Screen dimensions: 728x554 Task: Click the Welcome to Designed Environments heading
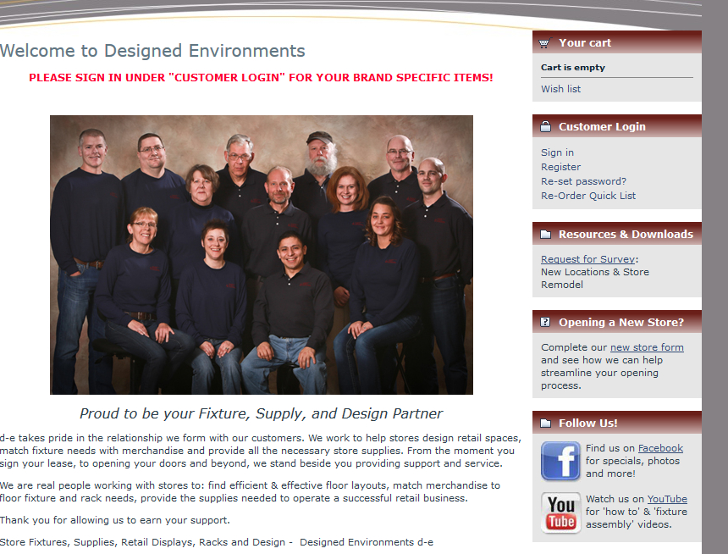(x=152, y=51)
